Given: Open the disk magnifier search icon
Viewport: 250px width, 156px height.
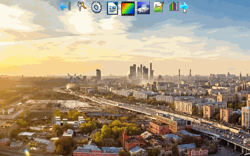Looking at the screenshot, I should click(143, 8).
